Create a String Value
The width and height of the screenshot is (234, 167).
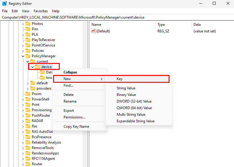[x=139, y=88]
